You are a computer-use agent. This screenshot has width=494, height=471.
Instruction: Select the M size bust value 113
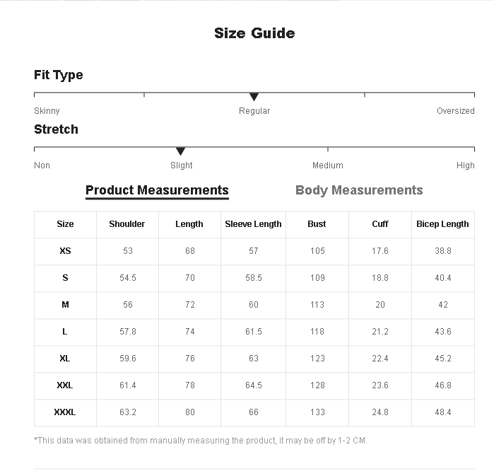click(x=317, y=305)
